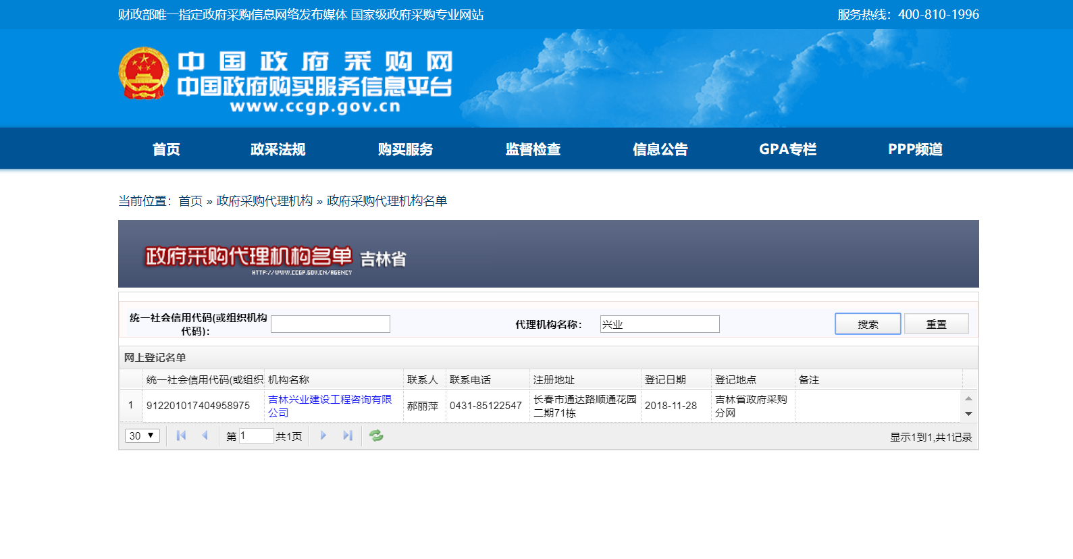Click the 显示1到1,共1记录 status text

click(x=931, y=437)
